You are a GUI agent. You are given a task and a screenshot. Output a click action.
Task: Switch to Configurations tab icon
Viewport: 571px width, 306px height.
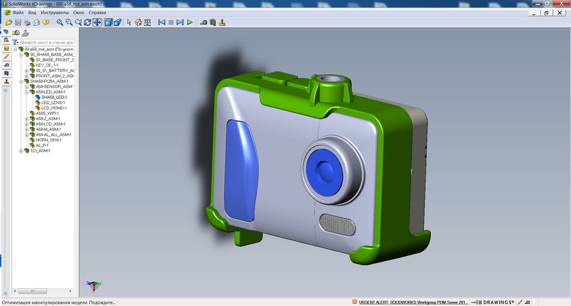pyautogui.click(x=6, y=40)
